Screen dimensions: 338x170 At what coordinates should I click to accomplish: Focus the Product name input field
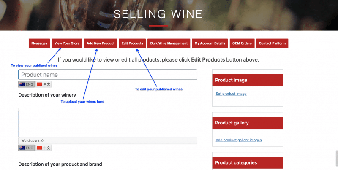[x=108, y=75]
